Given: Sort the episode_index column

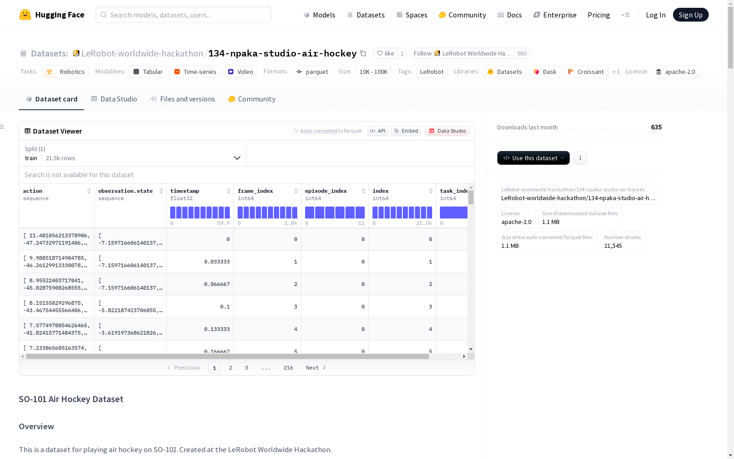Looking at the screenshot, I should (x=363, y=191).
